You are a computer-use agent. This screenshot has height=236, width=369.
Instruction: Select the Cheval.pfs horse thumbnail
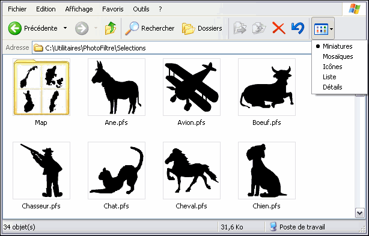point(192,171)
